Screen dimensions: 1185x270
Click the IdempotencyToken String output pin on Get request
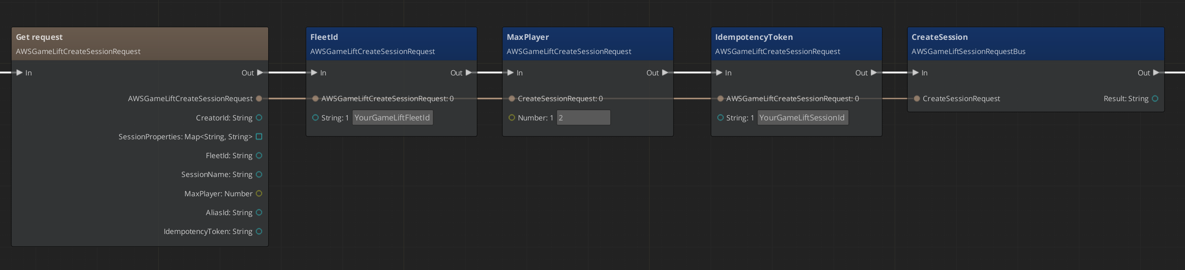coord(259,231)
